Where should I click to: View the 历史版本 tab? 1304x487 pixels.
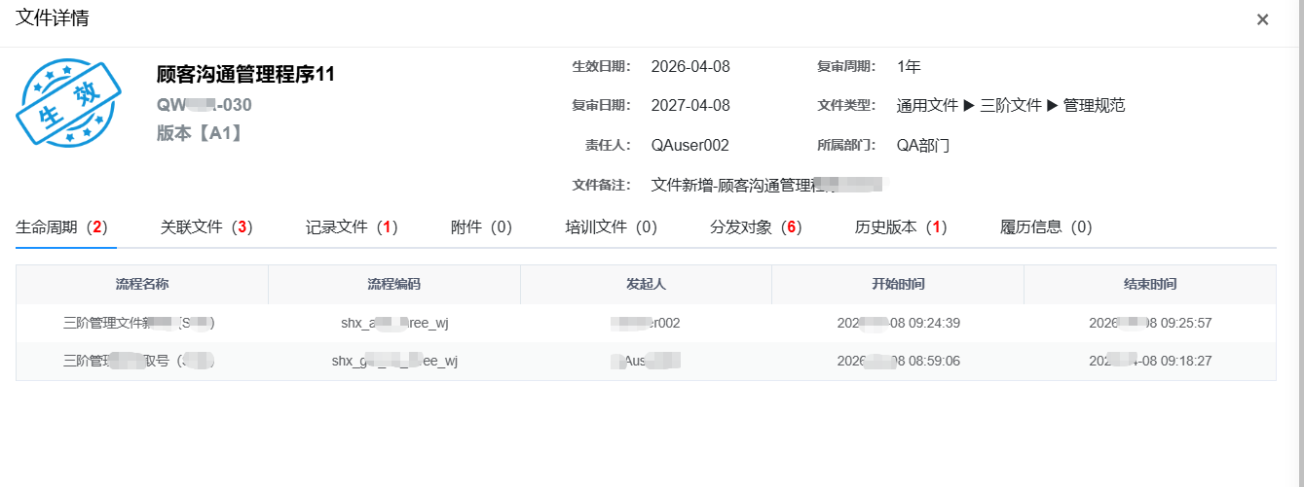click(901, 227)
